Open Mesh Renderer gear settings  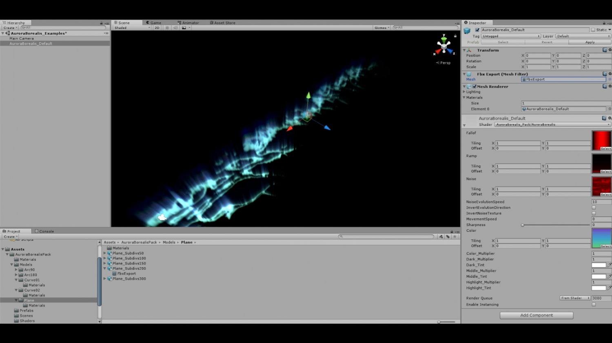(x=610, y=86)
